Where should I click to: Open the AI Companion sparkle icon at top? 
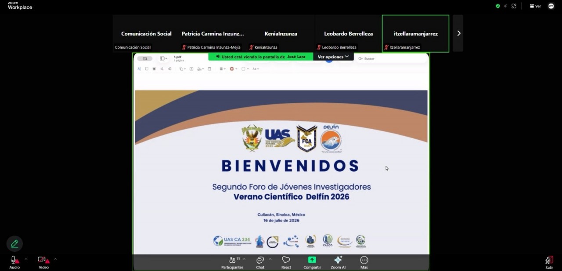[x=506, y=6]
